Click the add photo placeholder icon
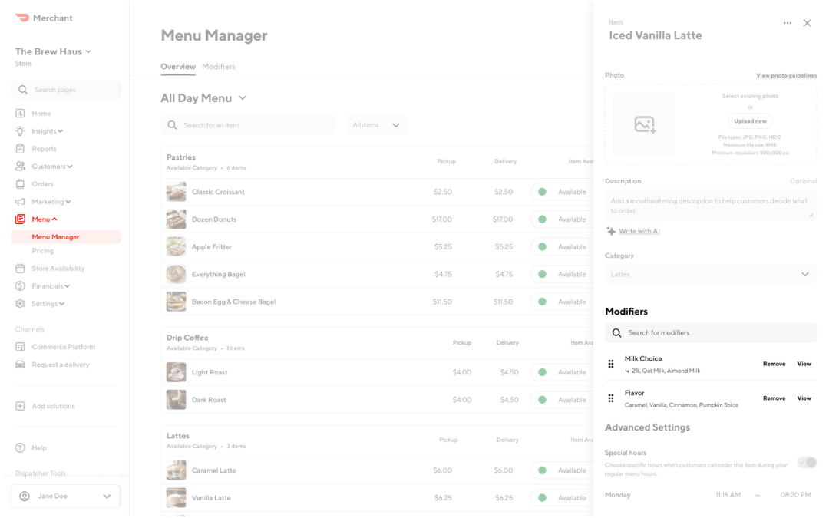829x518 pixels. point(645,124)
